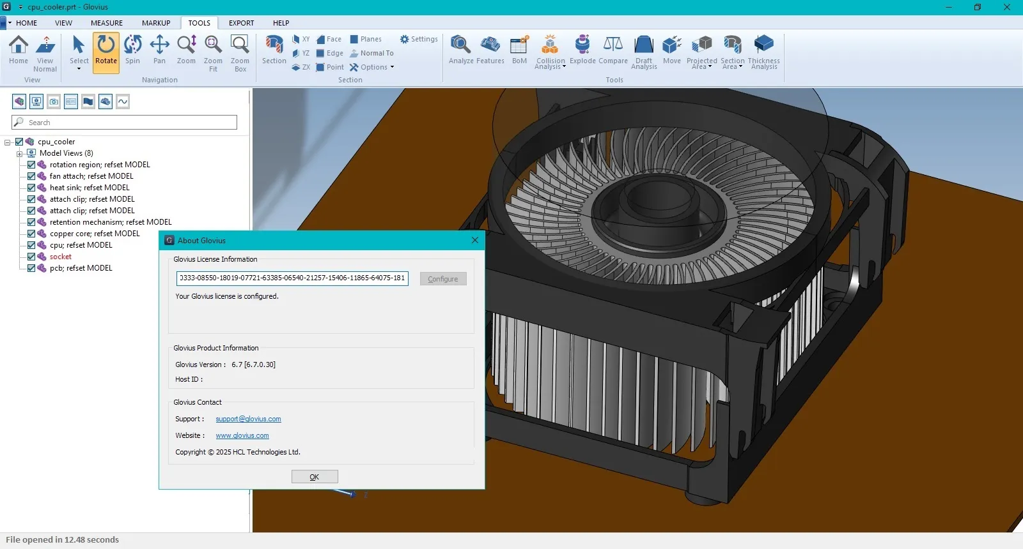Click the license key input field
1023x549 pixels.
click(292, 278)
